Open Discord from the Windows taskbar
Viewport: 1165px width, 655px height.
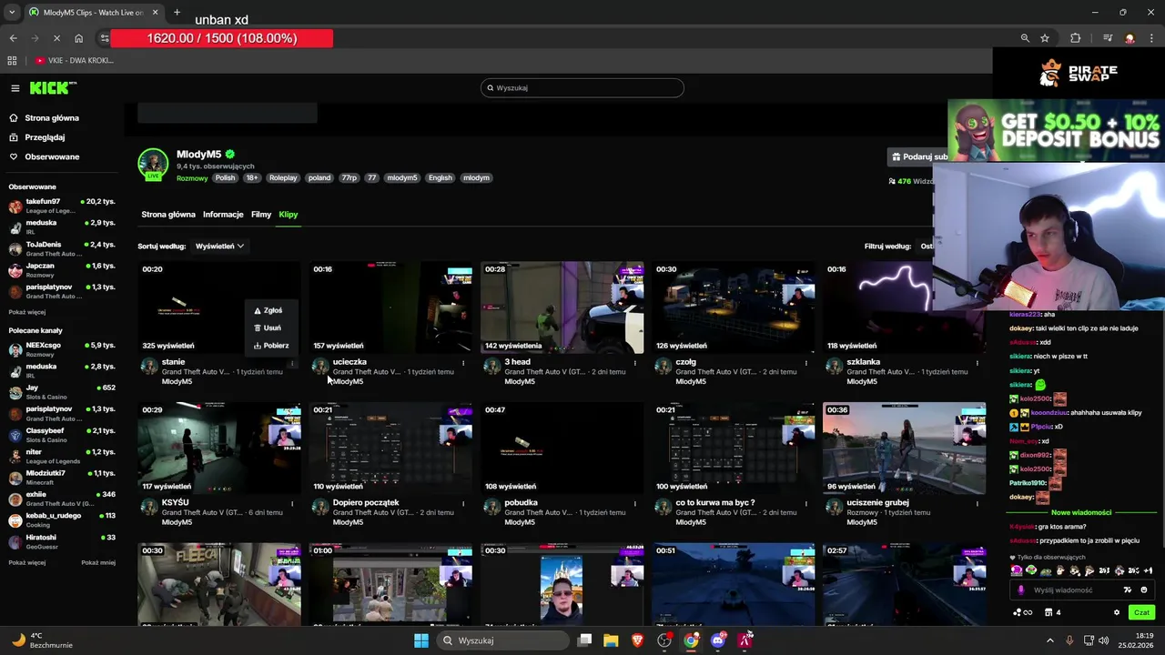[718, 640]
